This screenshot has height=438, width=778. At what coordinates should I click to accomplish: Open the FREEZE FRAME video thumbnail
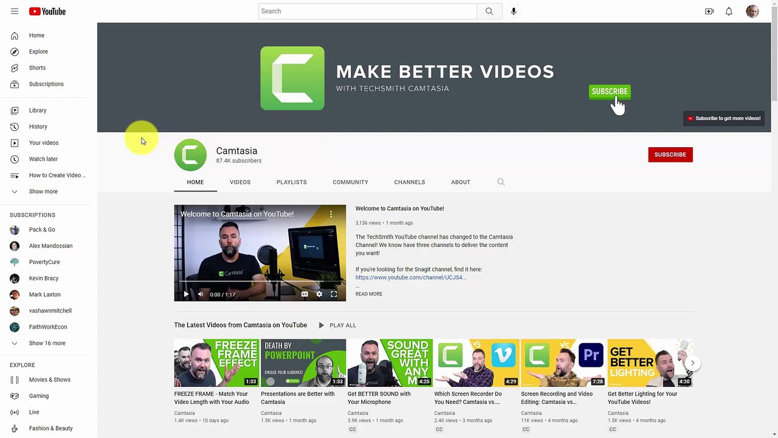tap(217, 363)
